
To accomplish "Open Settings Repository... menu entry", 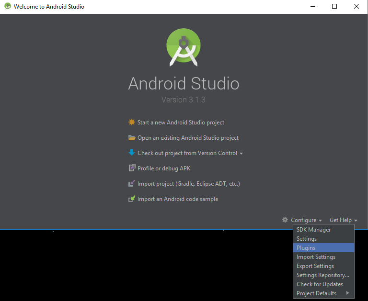I will (x=323, y=275).
